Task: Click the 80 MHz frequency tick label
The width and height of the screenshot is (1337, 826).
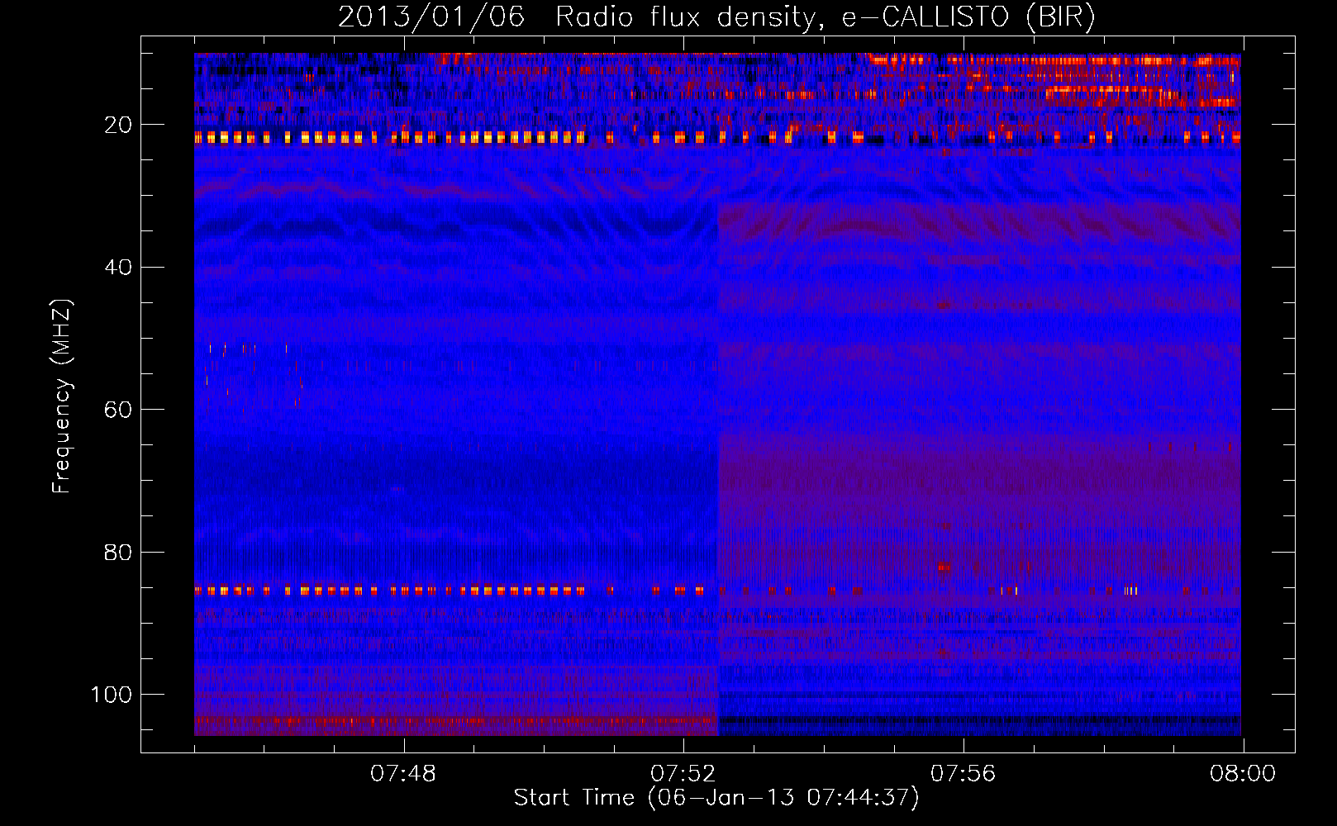Action: point(118,552)
